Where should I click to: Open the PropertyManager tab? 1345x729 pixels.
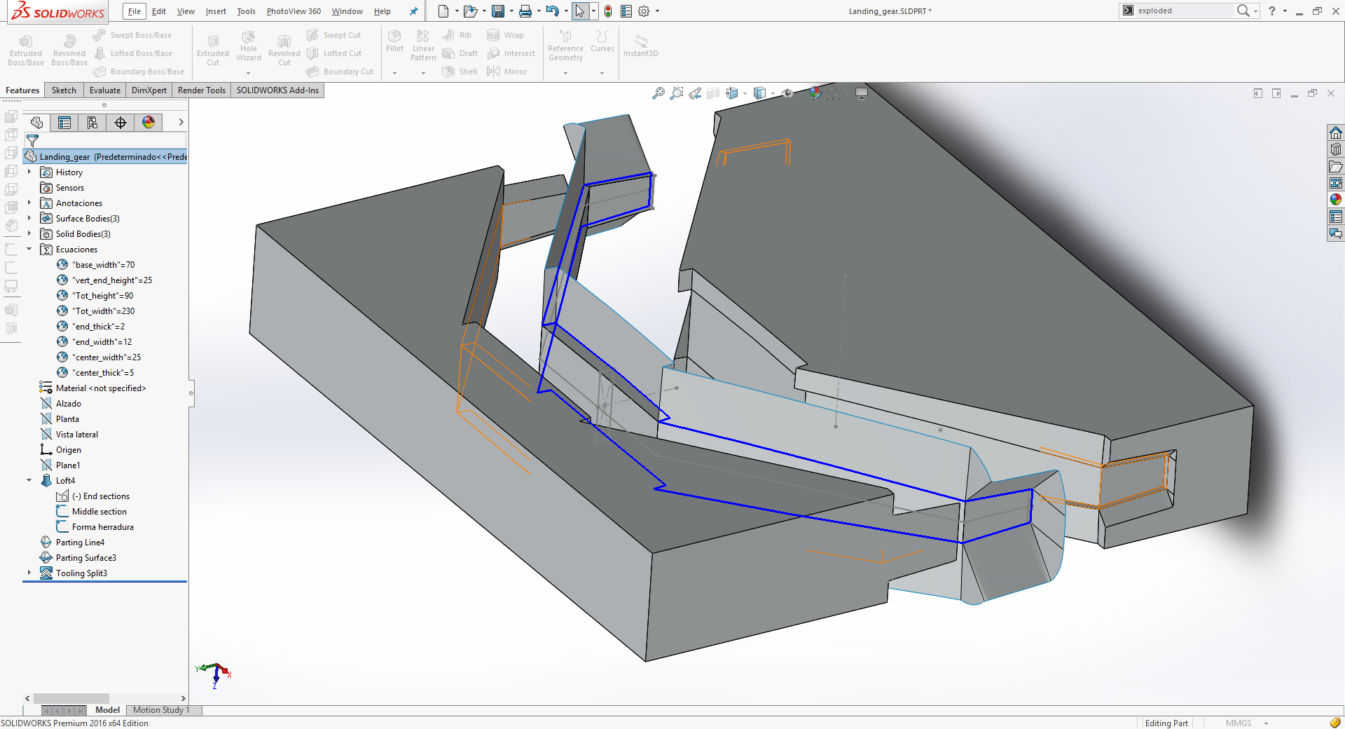tap(64, 123)
